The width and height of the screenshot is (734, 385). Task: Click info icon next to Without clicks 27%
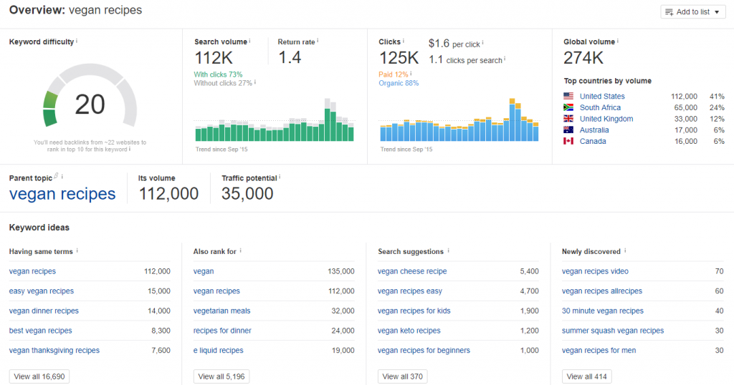[x=255, y=82]
